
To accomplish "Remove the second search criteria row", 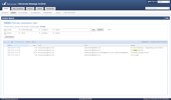I will [x=6, y=33].
